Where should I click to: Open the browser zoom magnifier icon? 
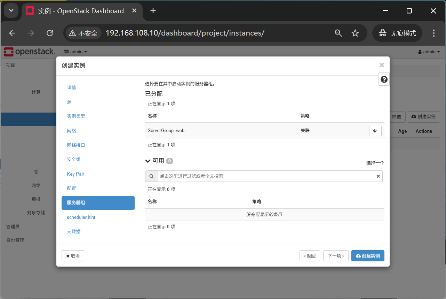tap(338, 33)
